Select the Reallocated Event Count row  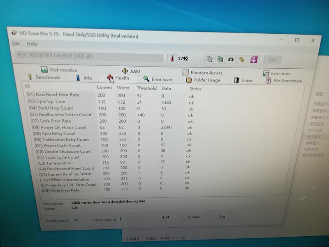coord(114,168)
